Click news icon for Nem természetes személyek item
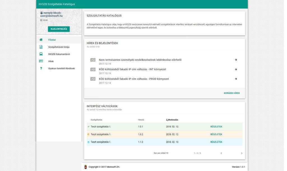This screenshot has width=287, height=171. coord(93,60)
